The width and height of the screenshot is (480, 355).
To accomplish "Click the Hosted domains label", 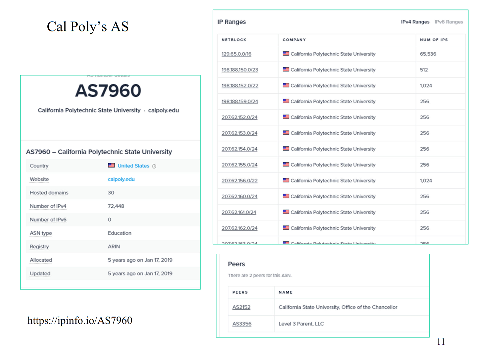I will tap(49, 193).
